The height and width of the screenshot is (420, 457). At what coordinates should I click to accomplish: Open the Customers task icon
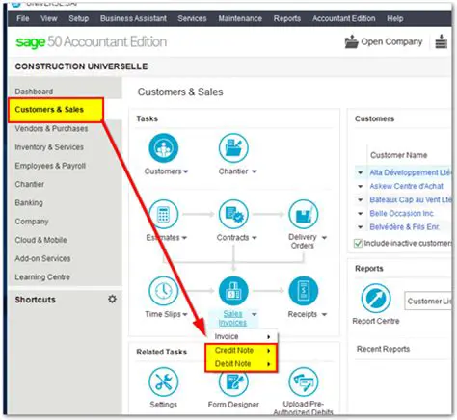(x=163, y=148)
